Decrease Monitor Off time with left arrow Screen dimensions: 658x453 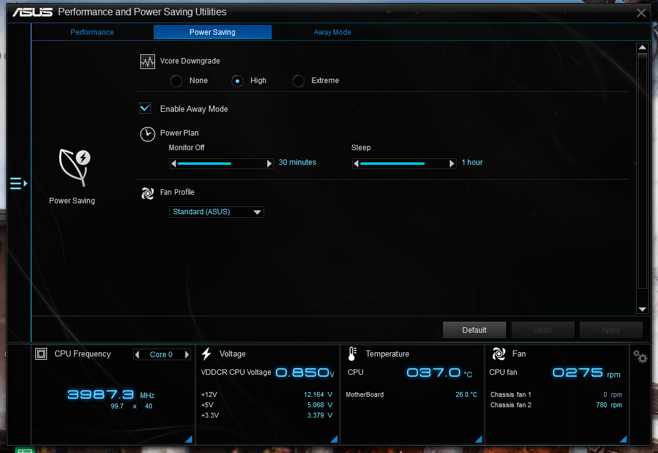point(173,164)
